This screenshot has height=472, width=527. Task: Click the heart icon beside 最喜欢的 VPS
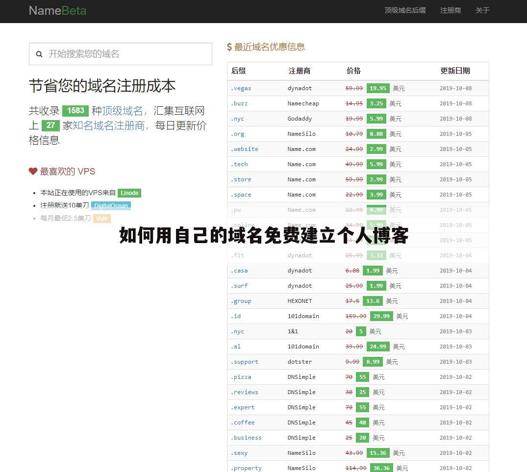[33, 172]
